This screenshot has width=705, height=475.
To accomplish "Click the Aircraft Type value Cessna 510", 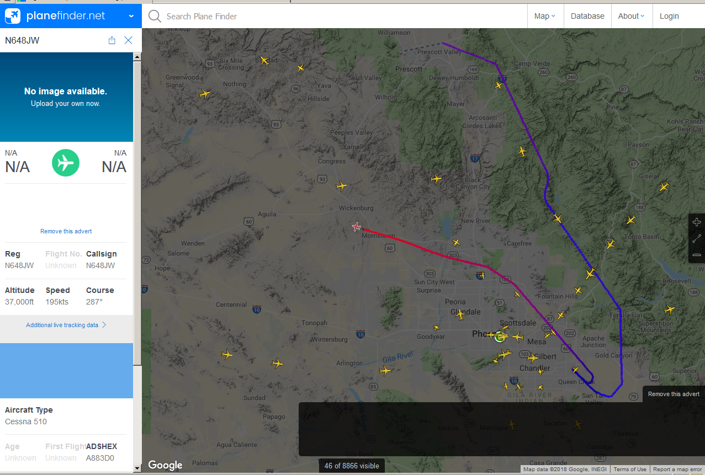I will (26, 421).
